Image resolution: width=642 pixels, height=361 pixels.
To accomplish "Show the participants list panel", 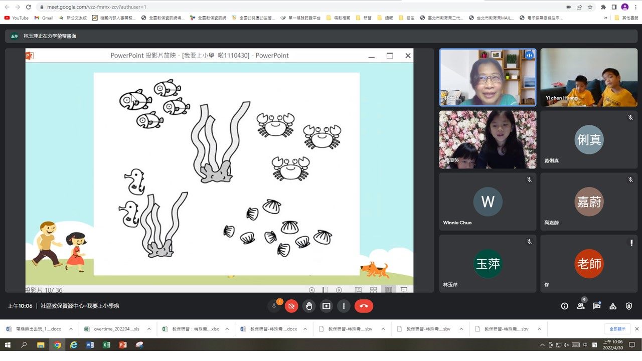I will tap(580, 306).
